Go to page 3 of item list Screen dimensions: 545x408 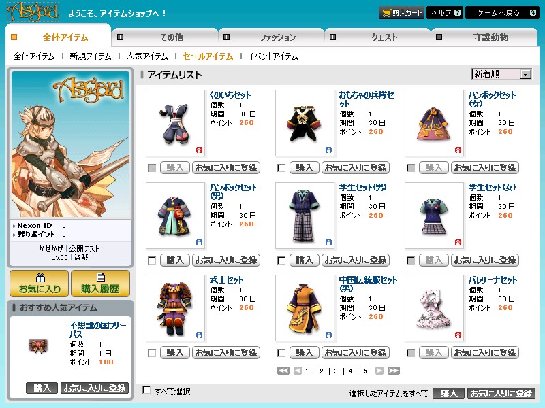[336, 371]
